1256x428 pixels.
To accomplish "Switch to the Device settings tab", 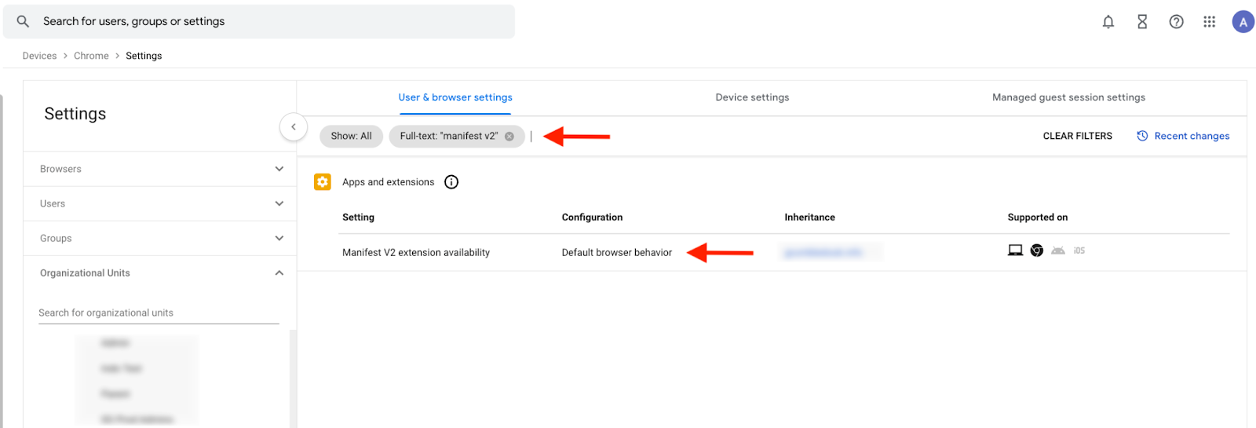I will 752,97.
